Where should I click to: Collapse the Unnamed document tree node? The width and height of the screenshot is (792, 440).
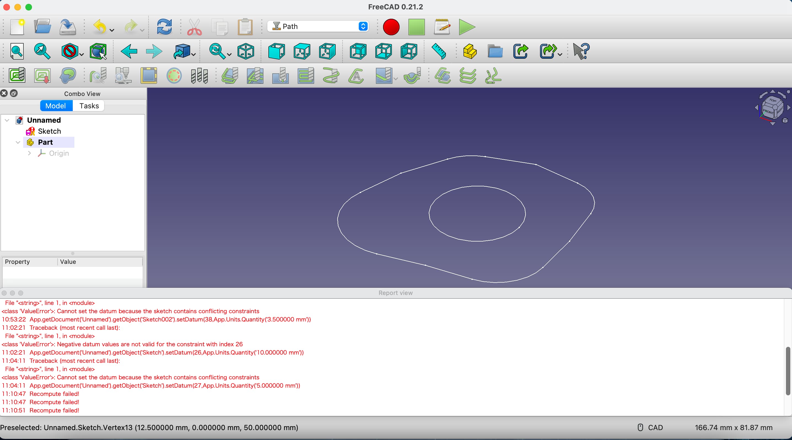7,120
